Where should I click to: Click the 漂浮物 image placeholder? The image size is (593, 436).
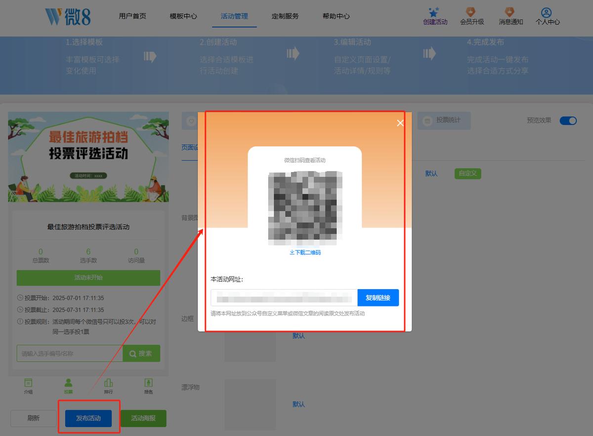[250, 404]
